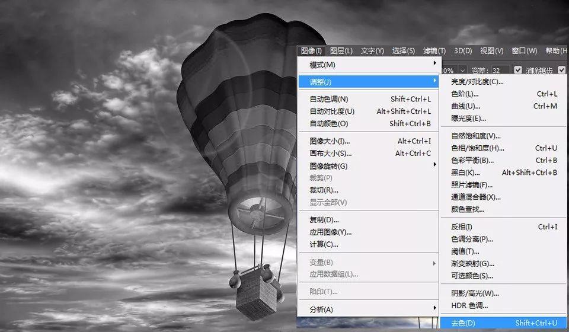
Task: Choose 应用图像(Y) command
Action: [368, 232]
